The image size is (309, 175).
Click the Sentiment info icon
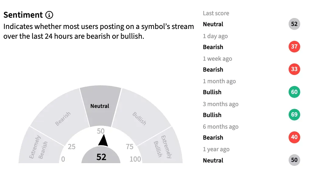(x=49, y=15)
